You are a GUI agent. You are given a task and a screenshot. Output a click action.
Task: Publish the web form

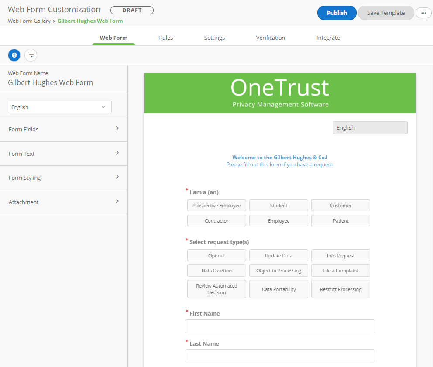[337, 13]
